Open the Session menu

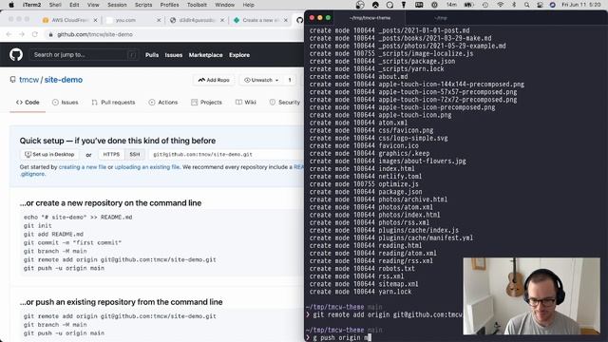tap(117, 5)
